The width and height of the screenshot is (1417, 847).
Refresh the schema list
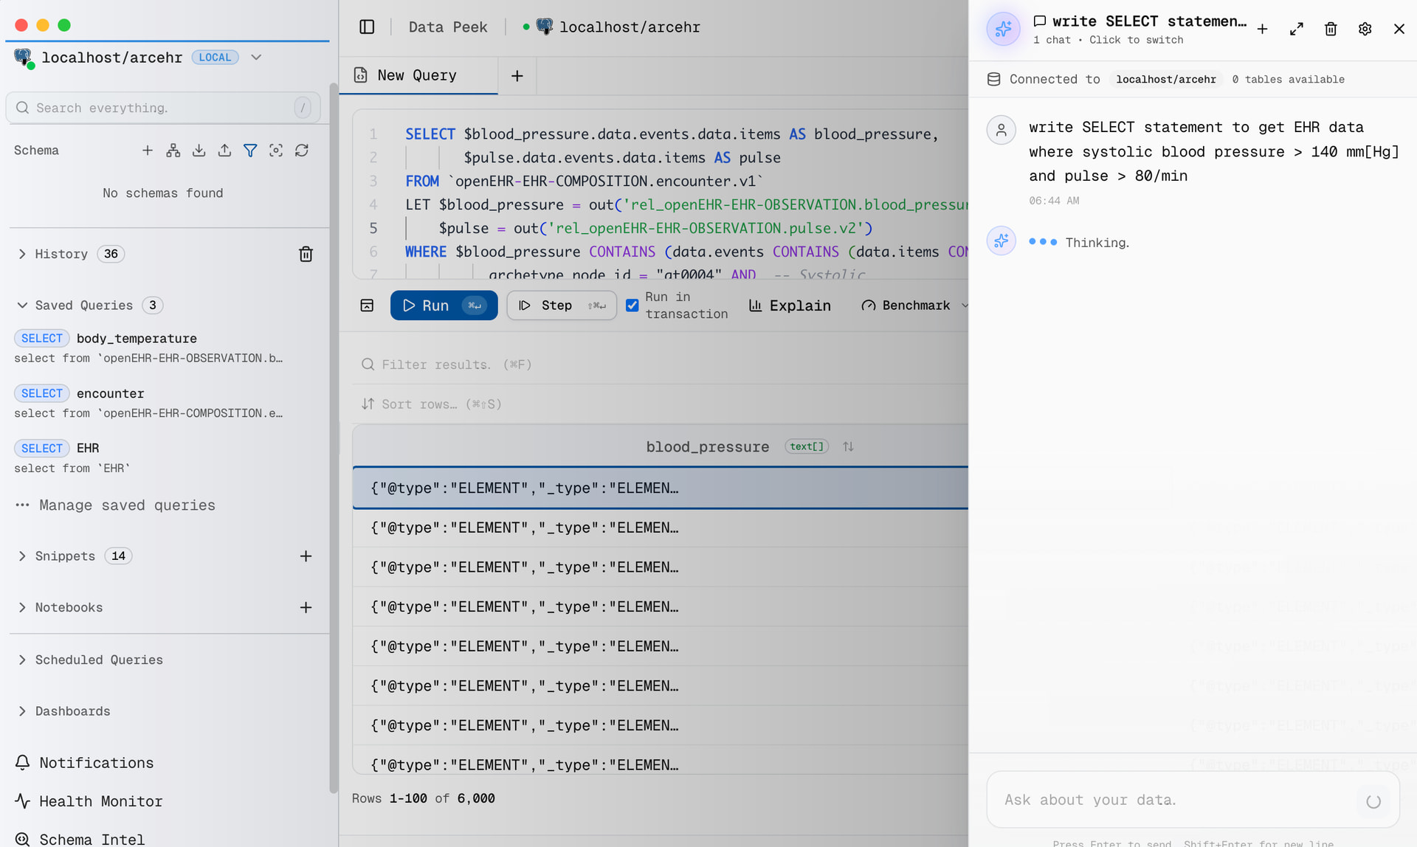tap(302, 151)
